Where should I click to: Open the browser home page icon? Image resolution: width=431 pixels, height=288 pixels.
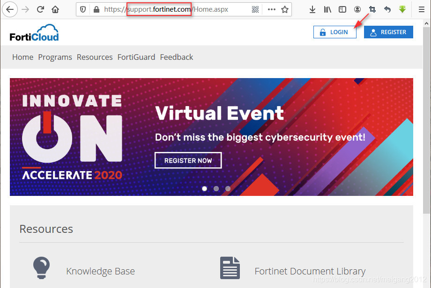point(55,10)
